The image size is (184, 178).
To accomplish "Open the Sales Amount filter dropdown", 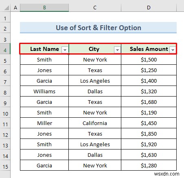I will click(173, 50).
